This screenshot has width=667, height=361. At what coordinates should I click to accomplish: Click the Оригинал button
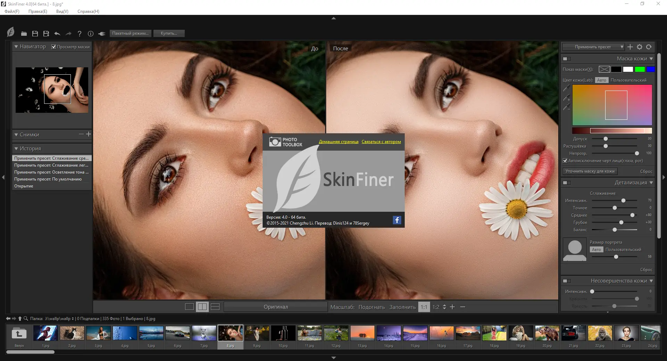pyautogui.click(x=276, y=307)
